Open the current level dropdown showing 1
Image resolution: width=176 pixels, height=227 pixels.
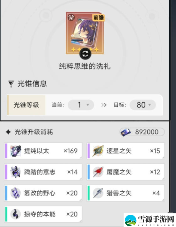(x=81, y=105)
